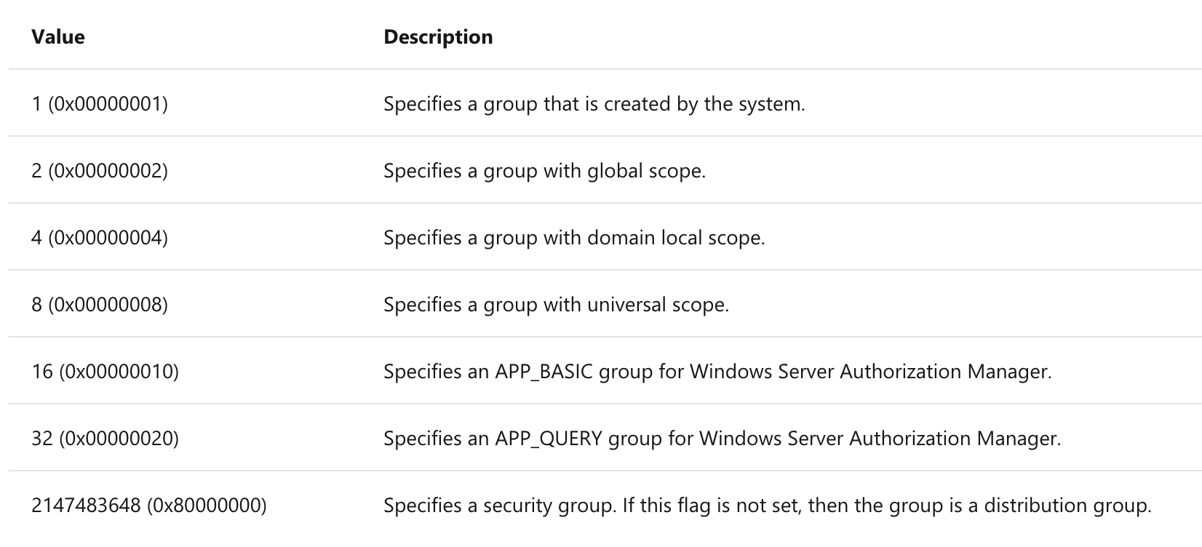Click the domain local scope description

[574, 238]
